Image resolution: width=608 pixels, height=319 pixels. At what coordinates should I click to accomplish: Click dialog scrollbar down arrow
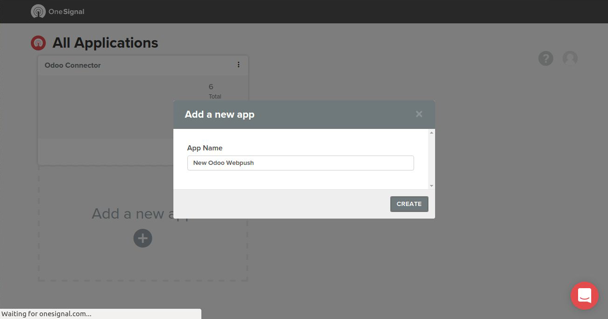[x=431, y=186]
